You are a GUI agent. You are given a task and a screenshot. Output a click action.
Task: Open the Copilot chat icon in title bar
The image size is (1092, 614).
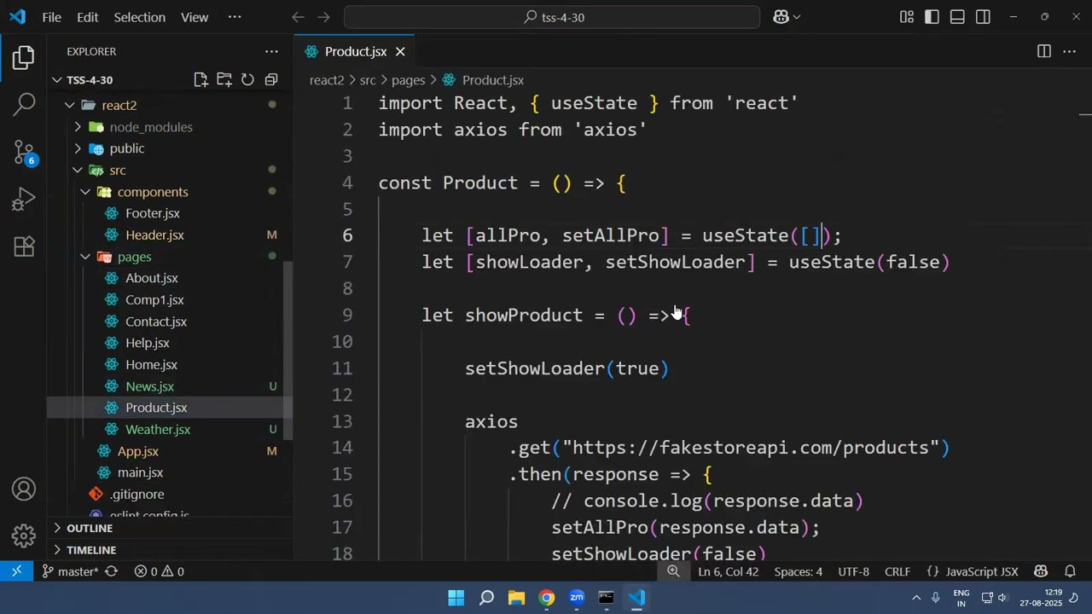[781, 17]
